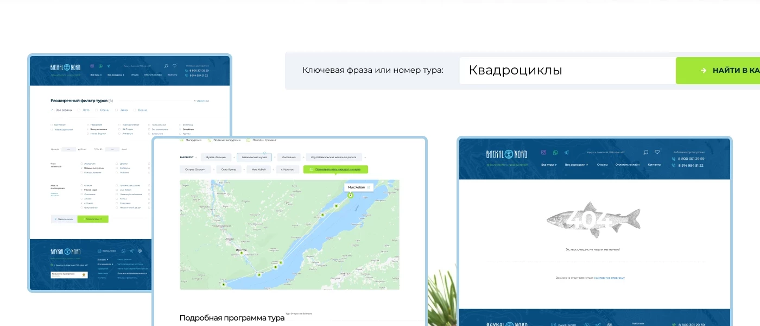Expand the Все экскурсии dropdown menu
Image resolution: width=760 pixels, height=326 pixels.
coord(577,165)
